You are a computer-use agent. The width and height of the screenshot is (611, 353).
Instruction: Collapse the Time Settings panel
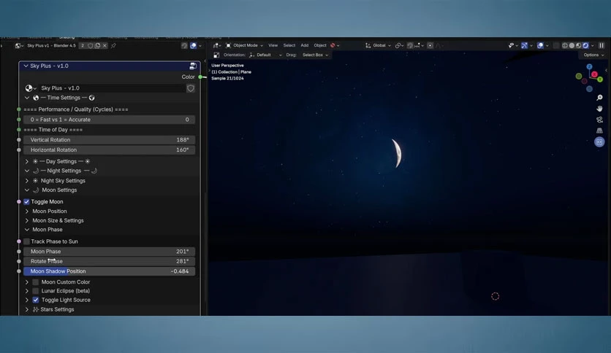27,98
